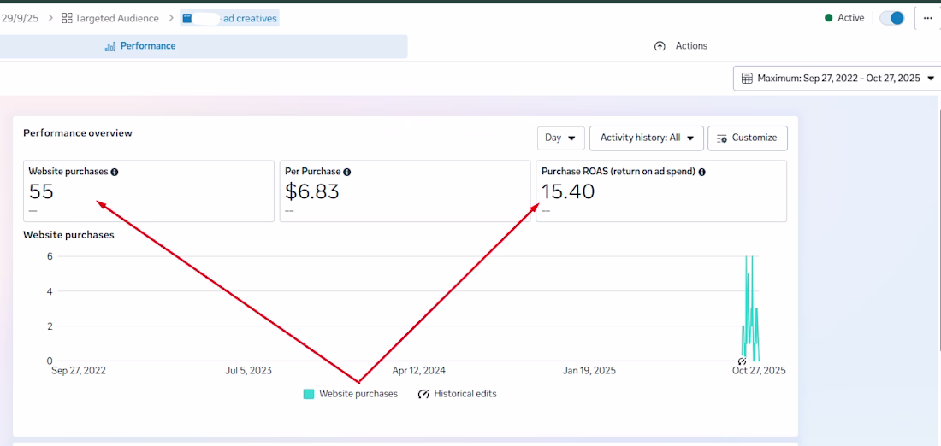
Task: Click the Purchase ROAS info icon
Action: pyautogui.click(x=701, y=172)
